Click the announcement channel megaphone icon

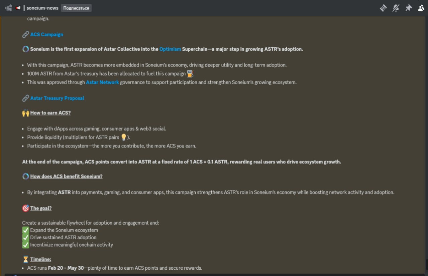click(9, 8)
